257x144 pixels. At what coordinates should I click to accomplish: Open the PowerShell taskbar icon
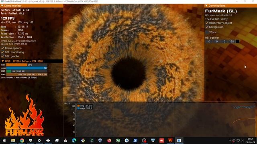135,140
